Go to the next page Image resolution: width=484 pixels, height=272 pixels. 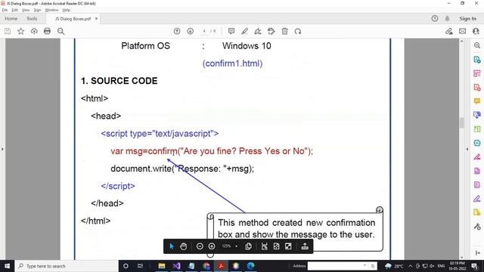(190, 31)
